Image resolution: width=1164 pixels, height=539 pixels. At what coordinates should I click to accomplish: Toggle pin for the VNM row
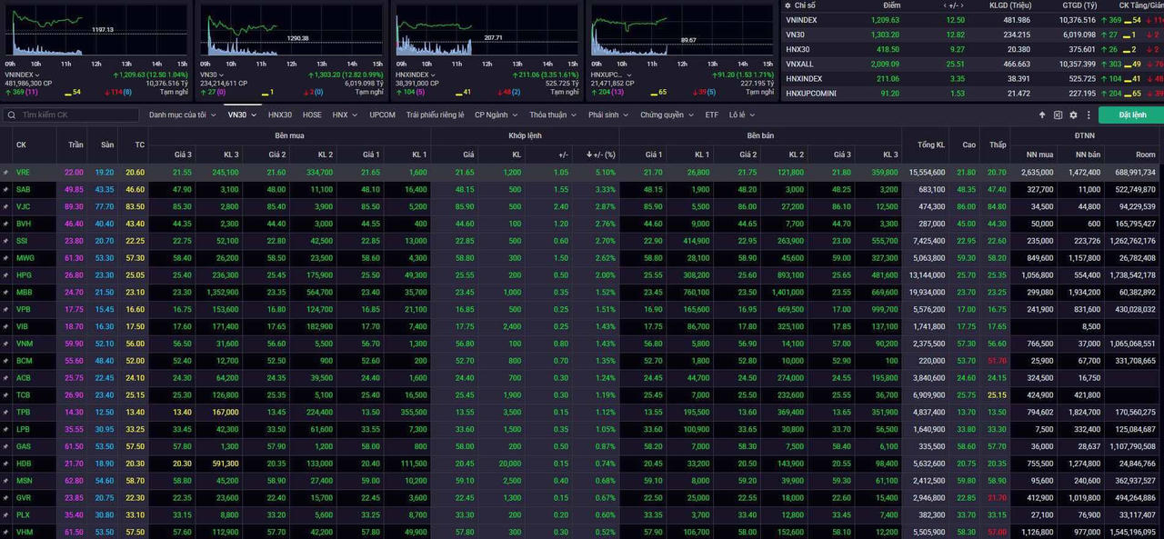click(x=5, y=344)
